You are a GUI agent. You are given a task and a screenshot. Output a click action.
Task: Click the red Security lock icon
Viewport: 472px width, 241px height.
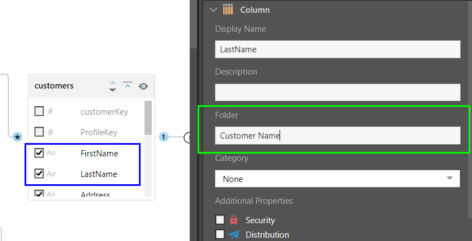tap(234, 220)
